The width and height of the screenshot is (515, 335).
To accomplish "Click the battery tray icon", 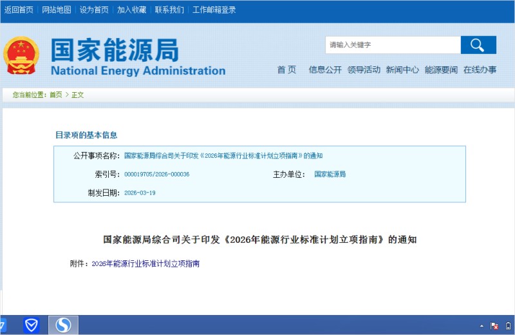I will click(508, 326).
